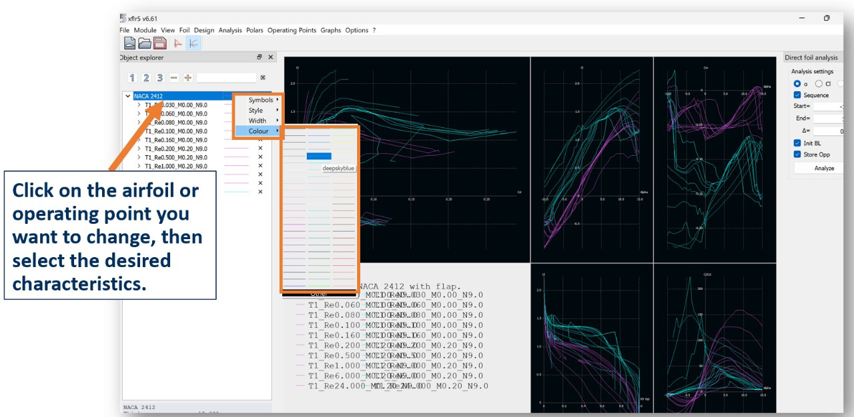The image size is (854, 417).
Task: Expand all with the plus icon
Action: [188, 78]
